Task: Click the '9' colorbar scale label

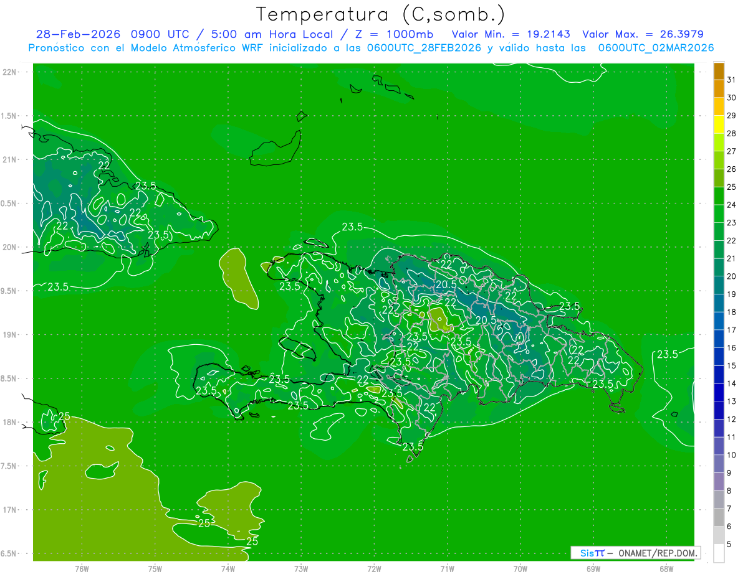Action: [x=729, y=472]
